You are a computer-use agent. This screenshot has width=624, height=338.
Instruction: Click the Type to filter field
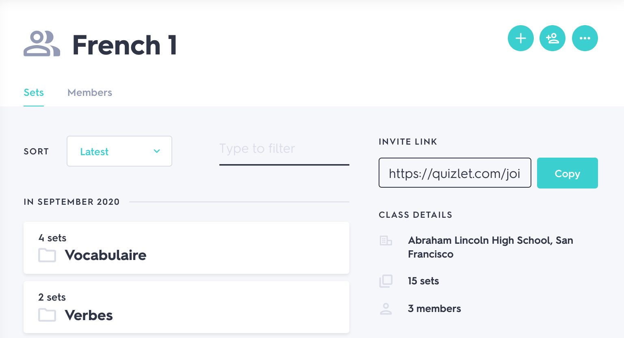(284, 149)
